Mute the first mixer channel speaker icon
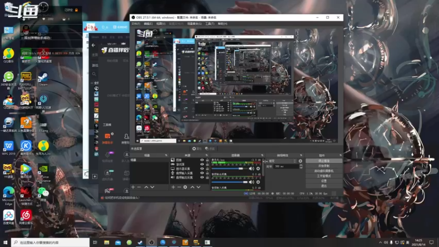This screenshot has width=439, height=247. click(251, 169)
